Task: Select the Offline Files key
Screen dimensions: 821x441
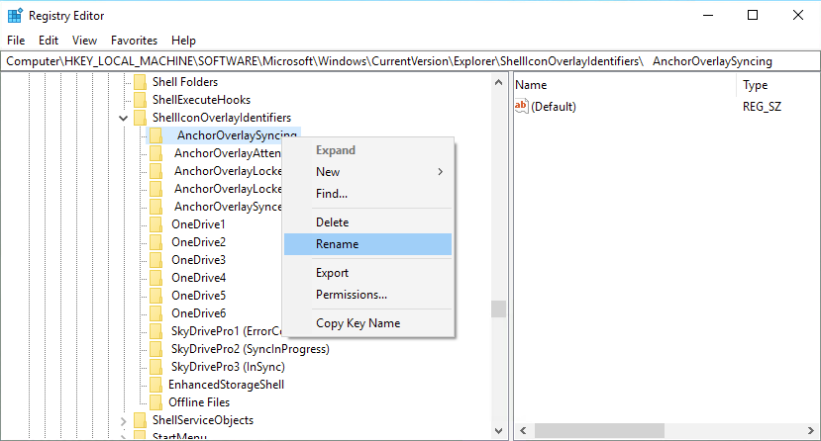Action: pyautogui.click(x=199, y=401)
